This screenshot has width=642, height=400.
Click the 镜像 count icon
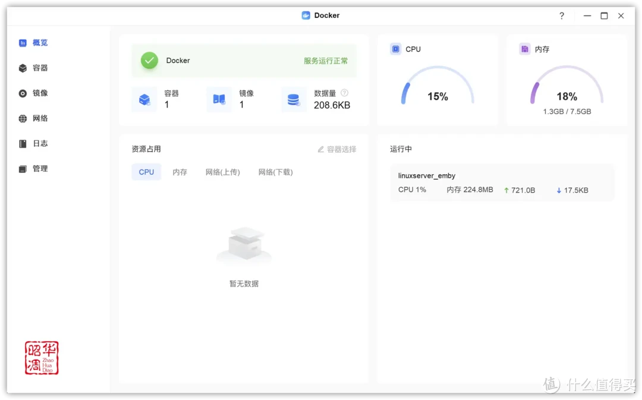coord(218,99)
